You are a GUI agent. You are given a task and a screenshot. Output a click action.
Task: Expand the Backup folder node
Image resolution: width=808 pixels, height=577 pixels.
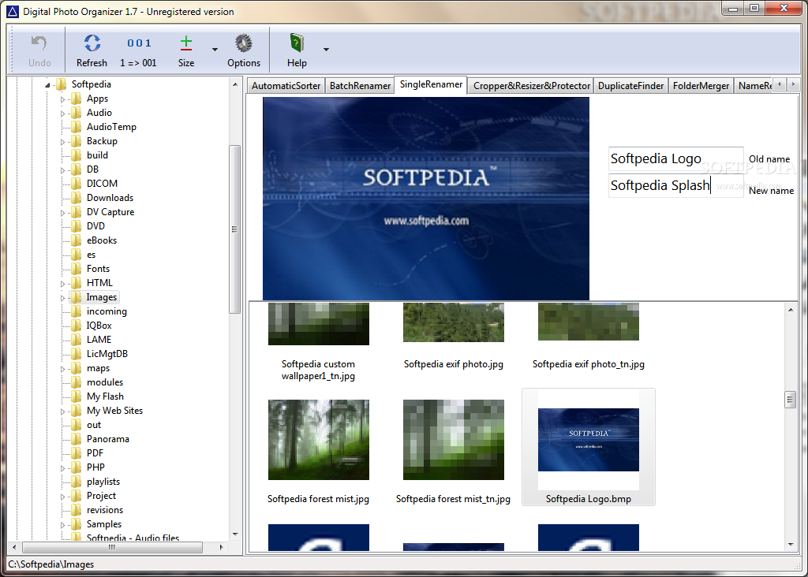tap(63, 142)
